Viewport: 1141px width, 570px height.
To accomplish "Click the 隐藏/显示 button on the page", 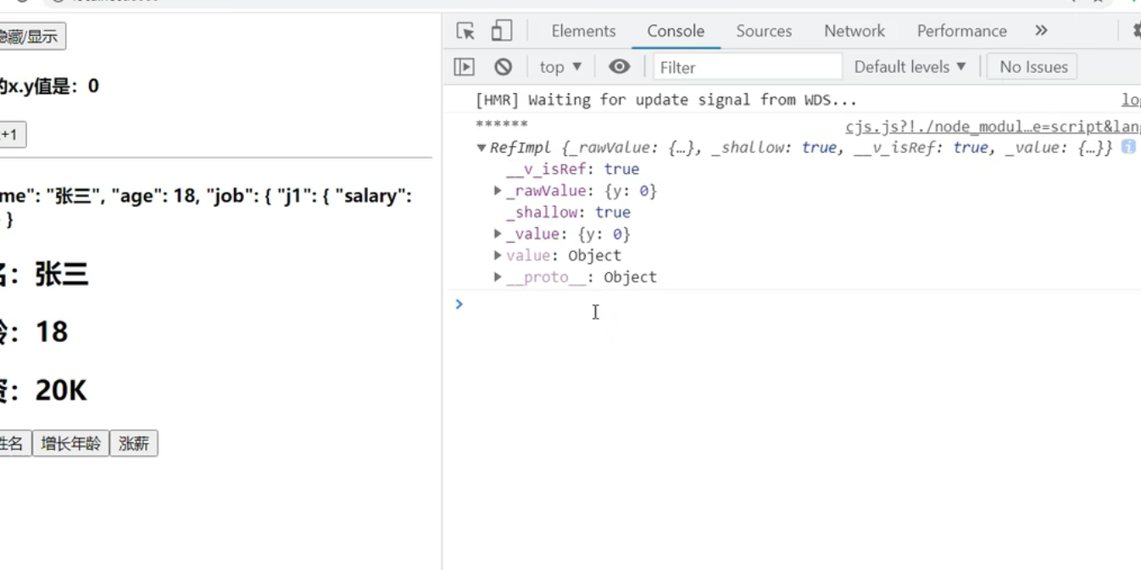I will click(x=31, y=36).
